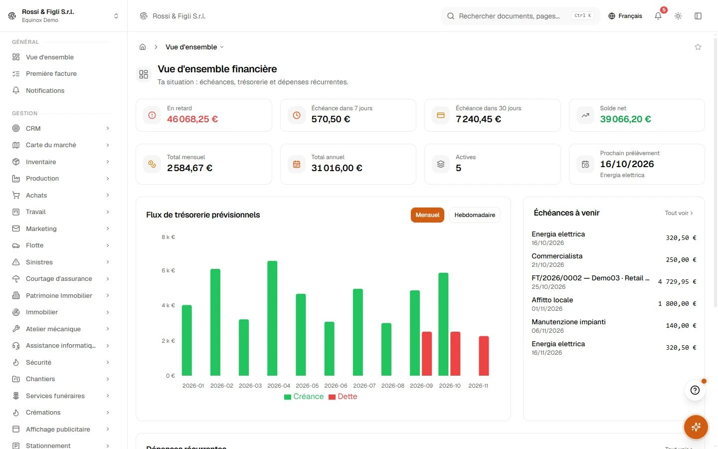Click the Inventaire box icon
The image size is (718, 449).
pyautogui.click(x=16, y=162)
